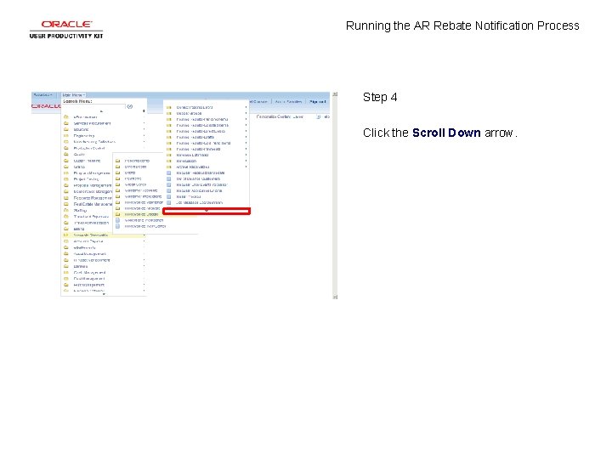Click the scroll up arrow of page scrollbar
The width and height of the screenshot is (612, 459).
(335, 94)
